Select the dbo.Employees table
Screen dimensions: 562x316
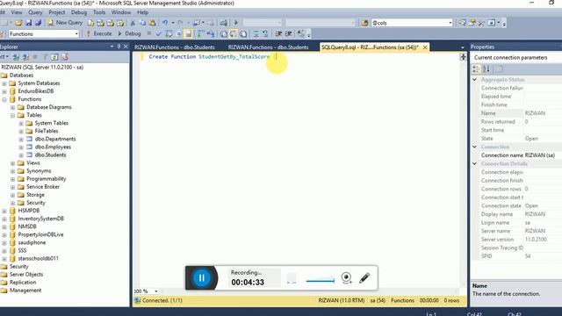pyautogui.click(x=53, y=147)
